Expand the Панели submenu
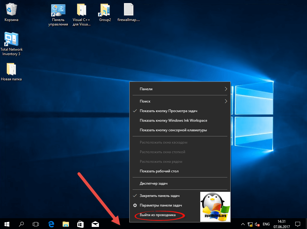 [180, 89]
